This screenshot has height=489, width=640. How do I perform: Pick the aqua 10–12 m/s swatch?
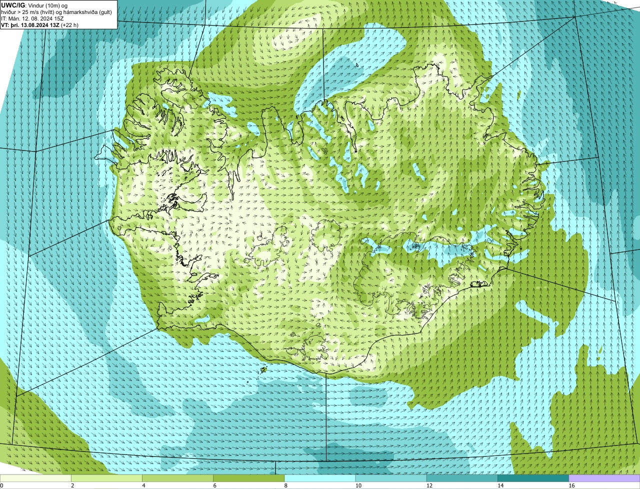click(x=391, y=478)
